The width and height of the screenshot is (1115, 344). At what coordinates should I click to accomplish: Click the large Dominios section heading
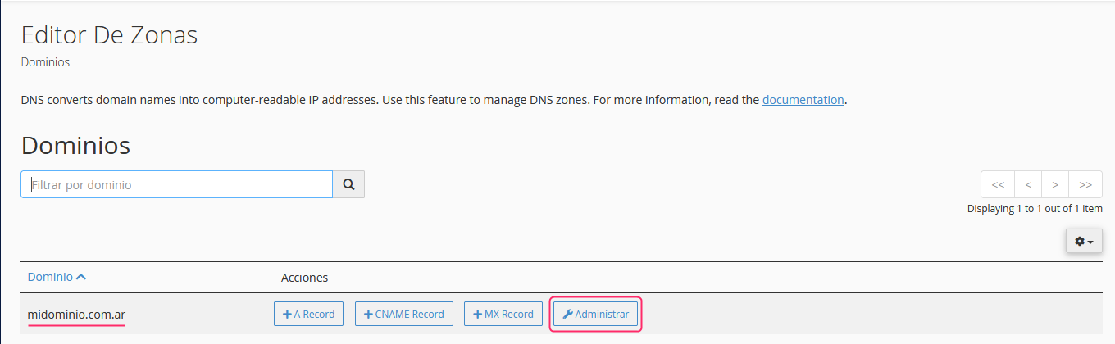pos(75,145)
